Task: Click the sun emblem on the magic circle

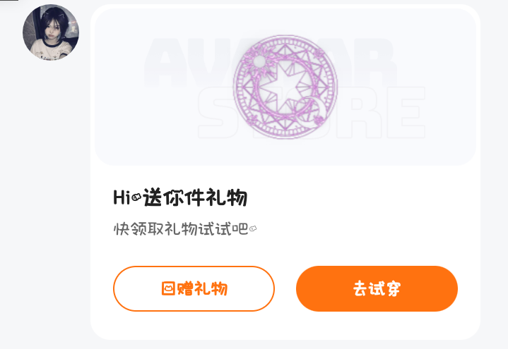Action: coord(259,61)
